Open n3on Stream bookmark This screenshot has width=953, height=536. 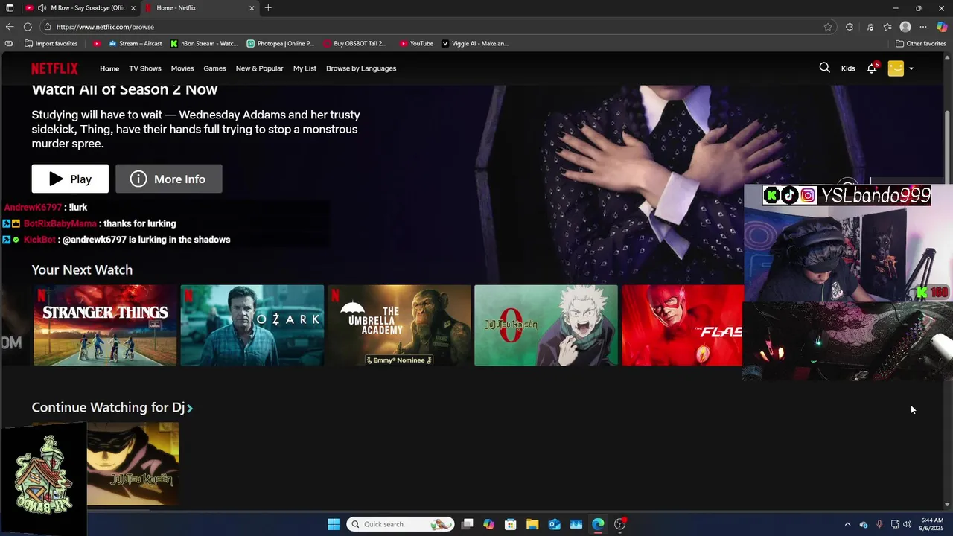(204, 43)
